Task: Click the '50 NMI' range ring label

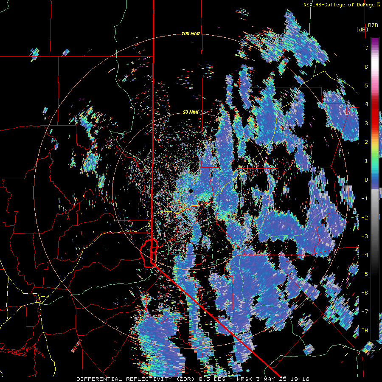Action: click(191, 112)
